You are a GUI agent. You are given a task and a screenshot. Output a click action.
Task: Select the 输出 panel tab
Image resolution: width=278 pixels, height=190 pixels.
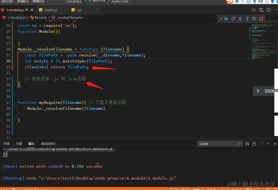coord(31,144)
